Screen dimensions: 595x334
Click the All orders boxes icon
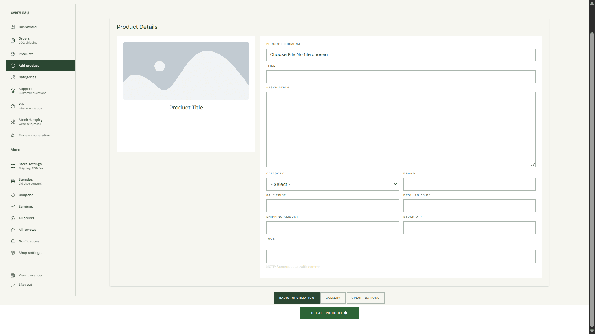tap(13, 218)
